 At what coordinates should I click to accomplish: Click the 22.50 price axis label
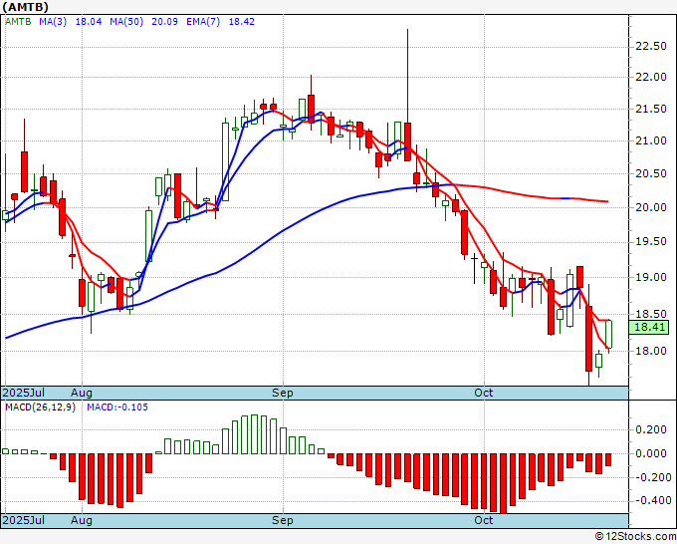click(x=651, y=47)
